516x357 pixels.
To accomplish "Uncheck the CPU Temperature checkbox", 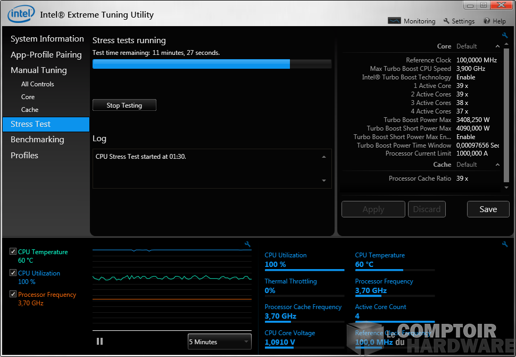I will [13, 252].
